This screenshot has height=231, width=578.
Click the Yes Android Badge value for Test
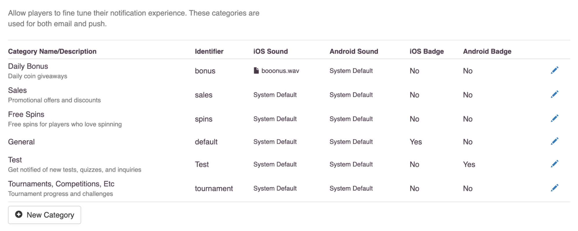tap(469, 164)
